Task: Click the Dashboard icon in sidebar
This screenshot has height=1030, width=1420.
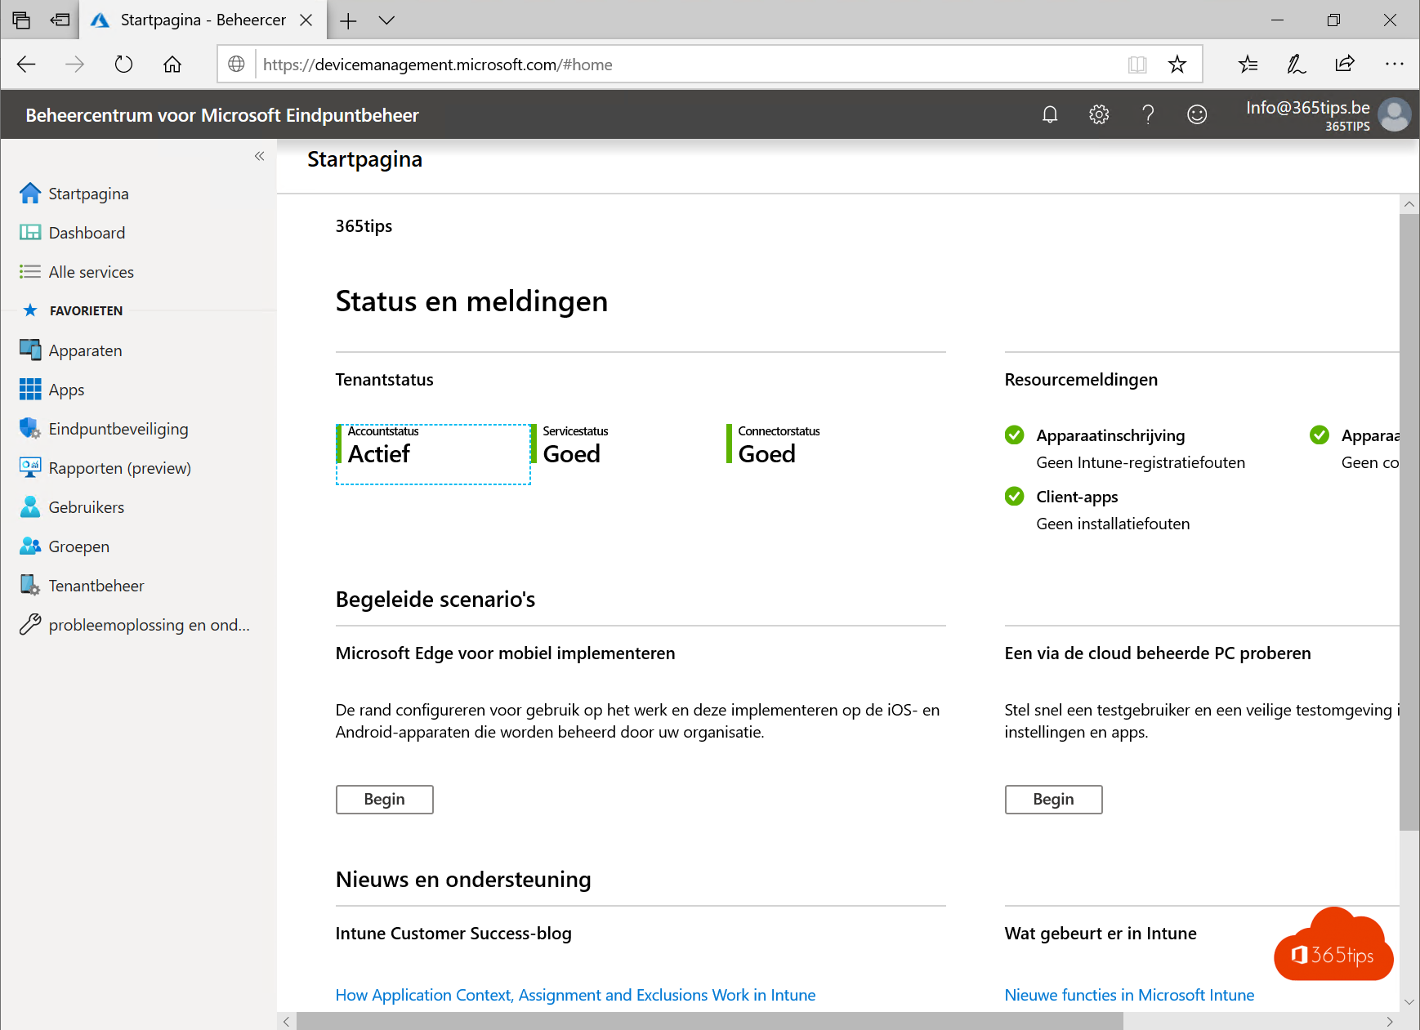Action: point(30,233)
